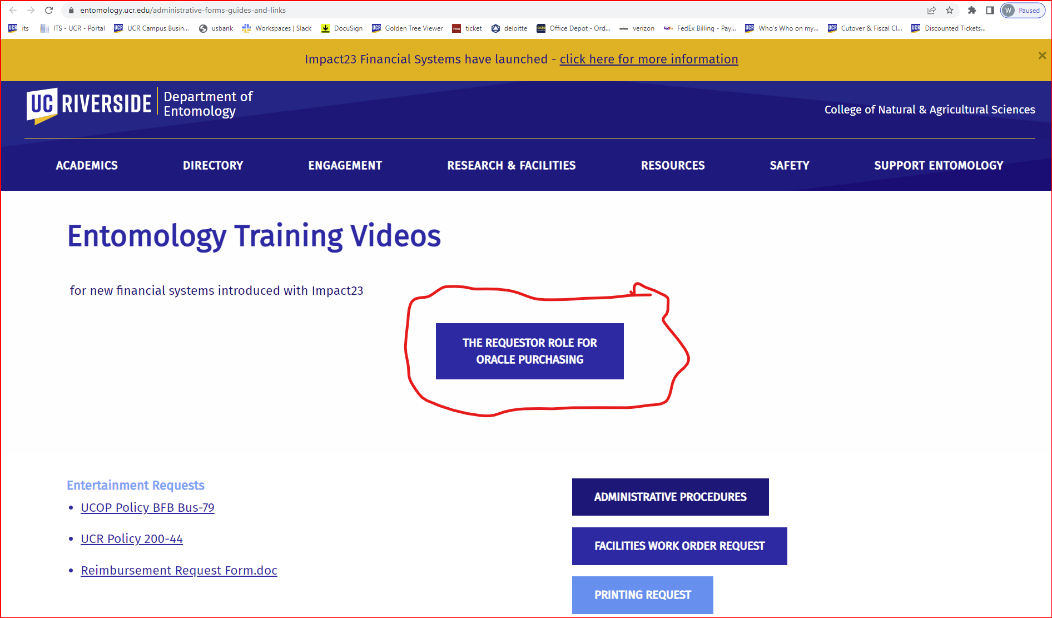
Task: Click the Requestor Role for Oracle Purchasing button
Action: pos(529,351)
